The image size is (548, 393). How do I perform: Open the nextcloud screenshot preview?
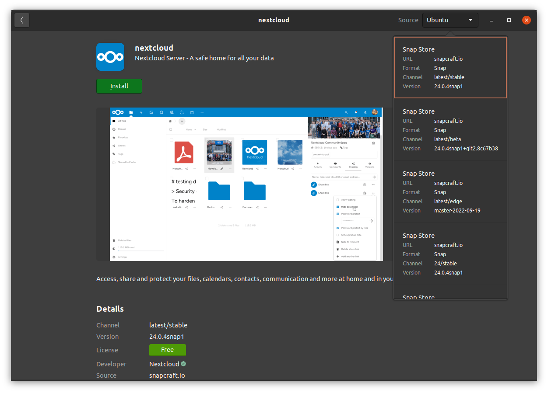click(x=246, y=184)
